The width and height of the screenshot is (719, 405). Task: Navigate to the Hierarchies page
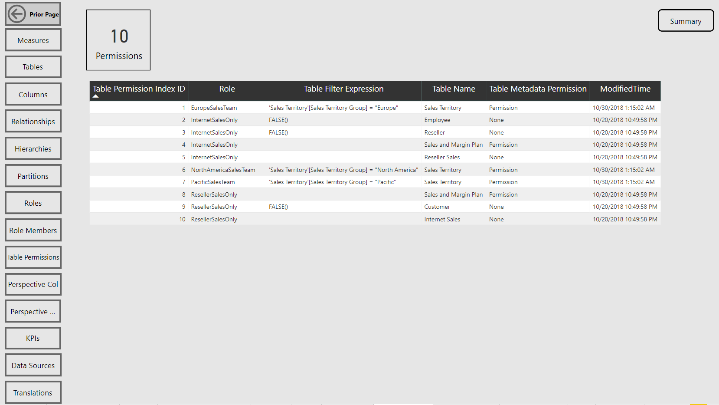pyautogui.click(x=33, y=148)
